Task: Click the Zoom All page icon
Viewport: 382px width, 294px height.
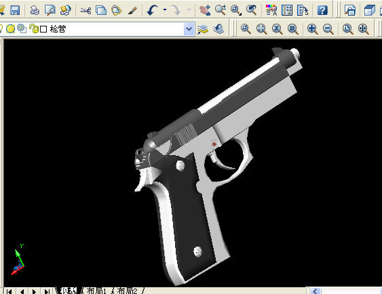Action: [348, 29]
